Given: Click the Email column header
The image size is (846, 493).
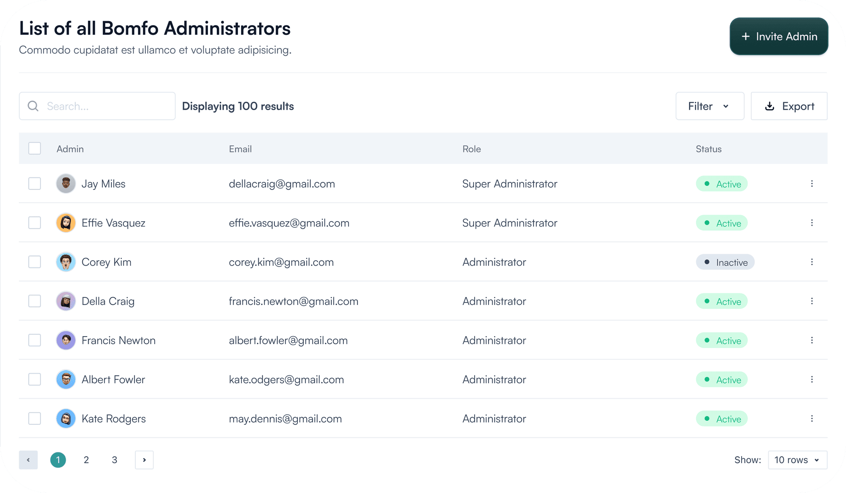Looking at the screenshot, I should pos(240,149).
